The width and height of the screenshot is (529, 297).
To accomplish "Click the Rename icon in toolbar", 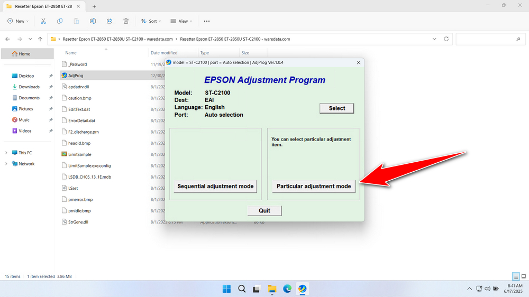I will click(93, 21).
